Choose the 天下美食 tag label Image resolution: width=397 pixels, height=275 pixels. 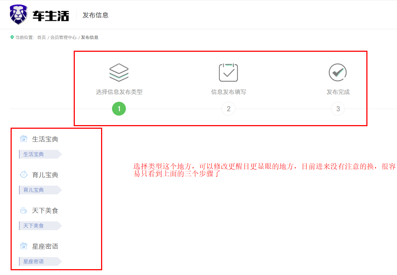pos(34,226)
